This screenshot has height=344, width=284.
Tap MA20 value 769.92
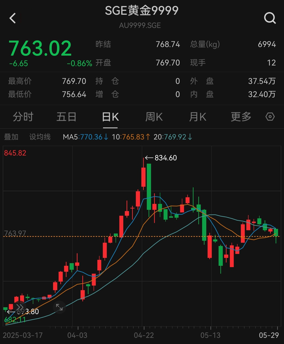(175, 137)
